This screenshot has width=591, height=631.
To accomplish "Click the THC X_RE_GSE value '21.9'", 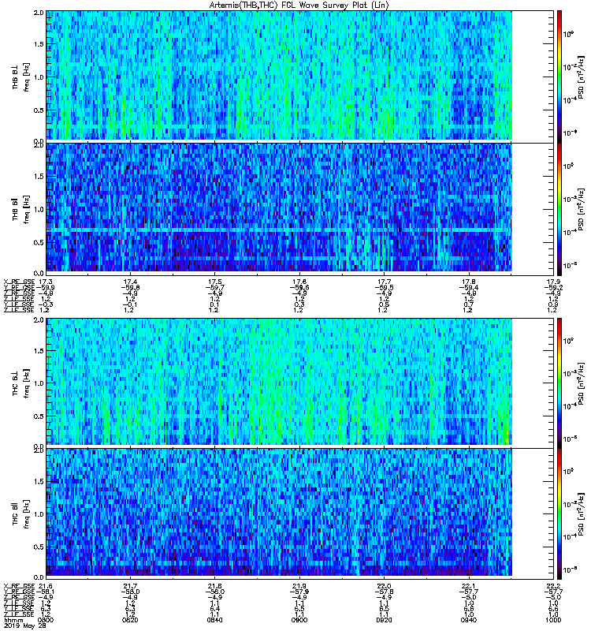I will click(x=299, y=586).
